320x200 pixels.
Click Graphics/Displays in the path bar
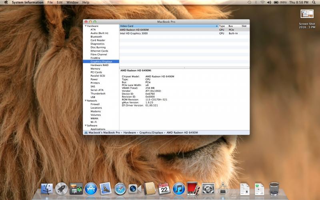point(151,133)
